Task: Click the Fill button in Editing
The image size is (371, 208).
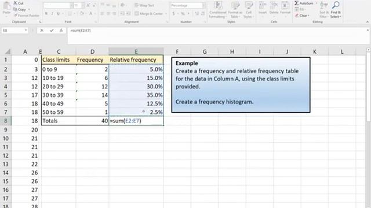Action: [x=300, y=9]
